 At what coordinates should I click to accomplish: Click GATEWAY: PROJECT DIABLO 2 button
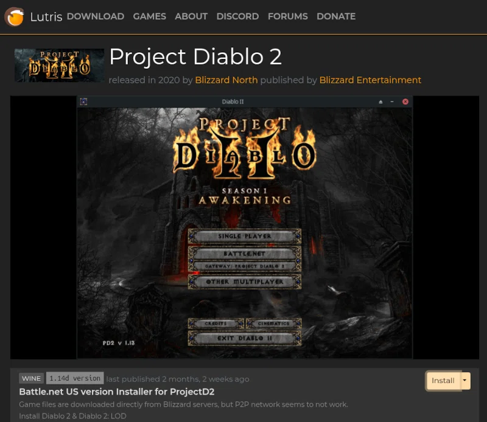tap(245, 266)
